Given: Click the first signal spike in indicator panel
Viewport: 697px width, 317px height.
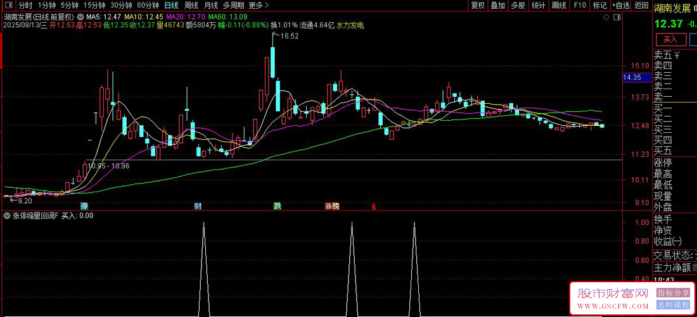Looking at the screenshot, I should click(x=203, y=269).
